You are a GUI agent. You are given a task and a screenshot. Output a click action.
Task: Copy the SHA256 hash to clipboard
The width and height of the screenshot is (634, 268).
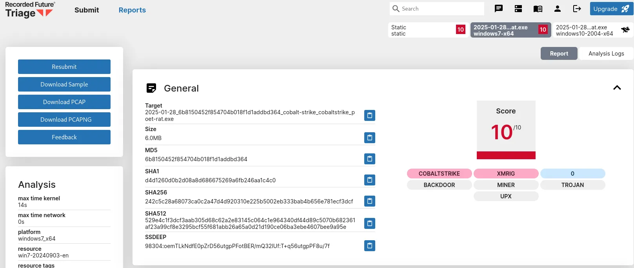tap(369, 201)
